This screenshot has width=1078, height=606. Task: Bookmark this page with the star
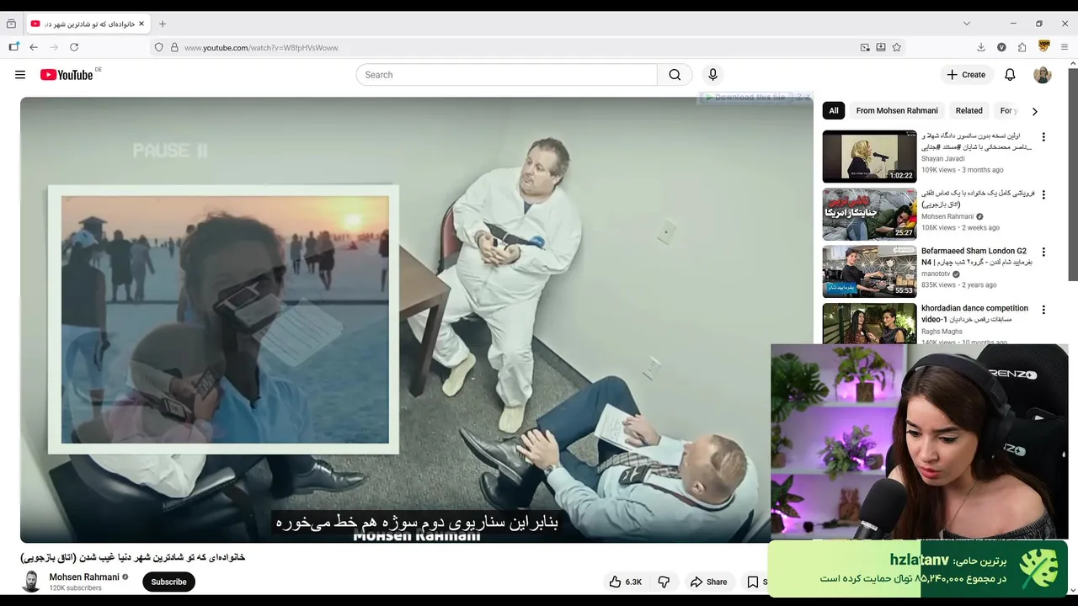tap(897, 47)
